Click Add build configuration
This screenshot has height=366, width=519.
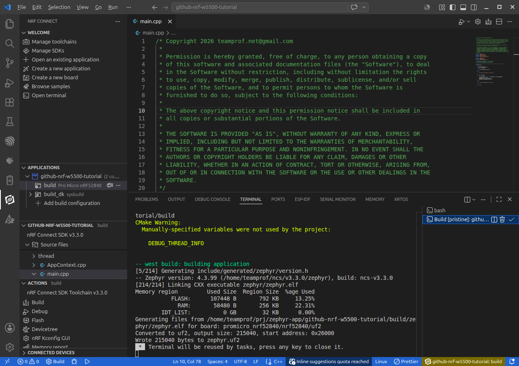(72, 203)
